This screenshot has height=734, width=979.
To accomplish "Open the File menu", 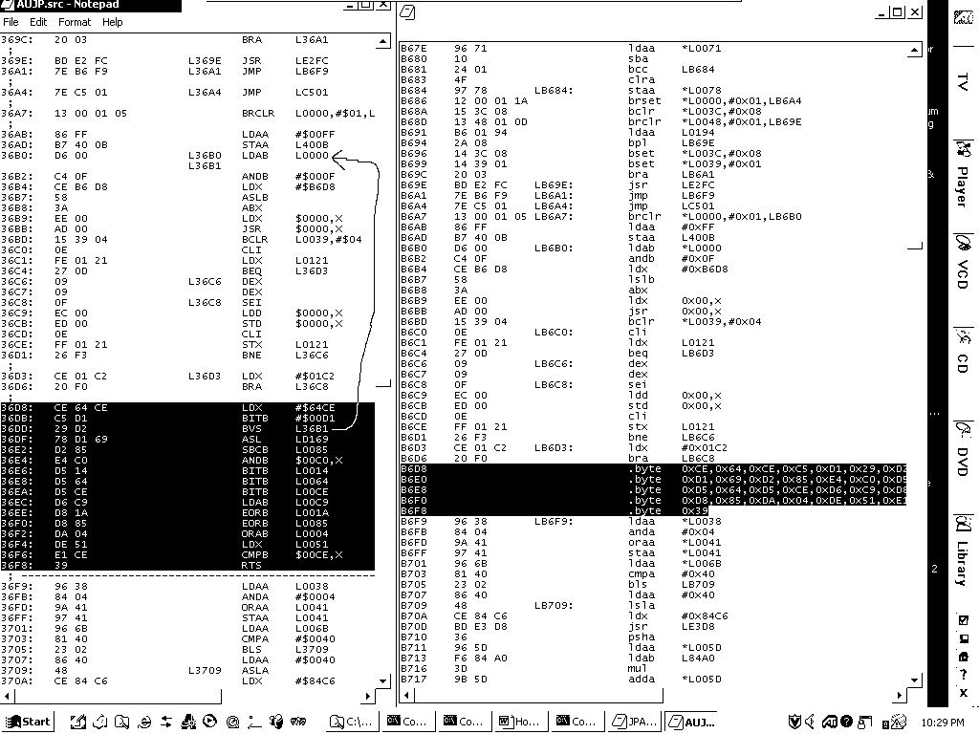I will (x=11, y=22).
